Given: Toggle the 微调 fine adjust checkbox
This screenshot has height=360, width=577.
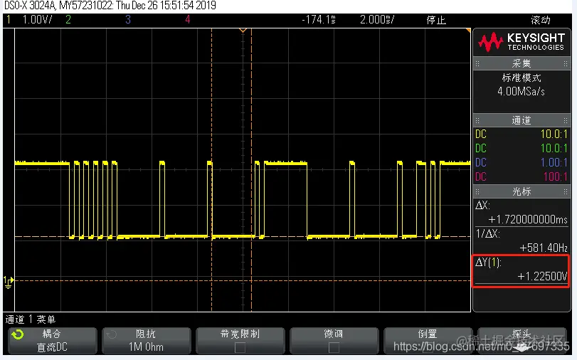Looking at the screenshot, I should [334, 347].
